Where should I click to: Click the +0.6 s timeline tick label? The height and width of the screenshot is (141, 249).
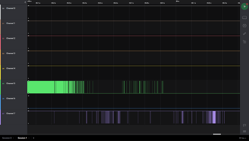(x=115, y=3)
